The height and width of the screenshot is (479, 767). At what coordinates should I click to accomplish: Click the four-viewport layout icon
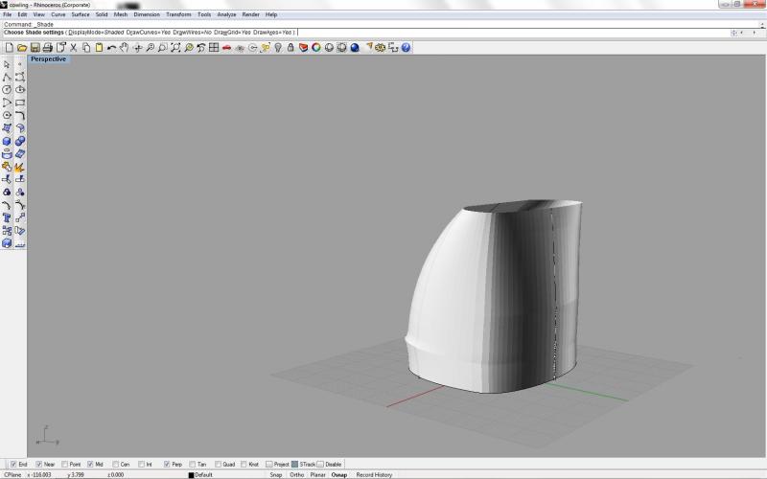coord(214,47)
